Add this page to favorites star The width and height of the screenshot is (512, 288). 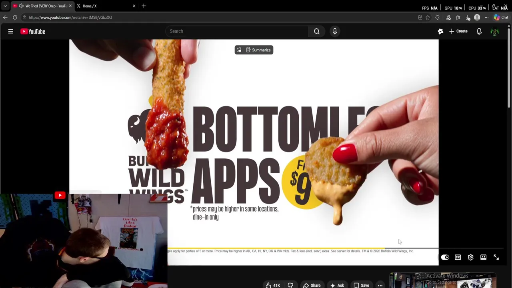point(428,17)
